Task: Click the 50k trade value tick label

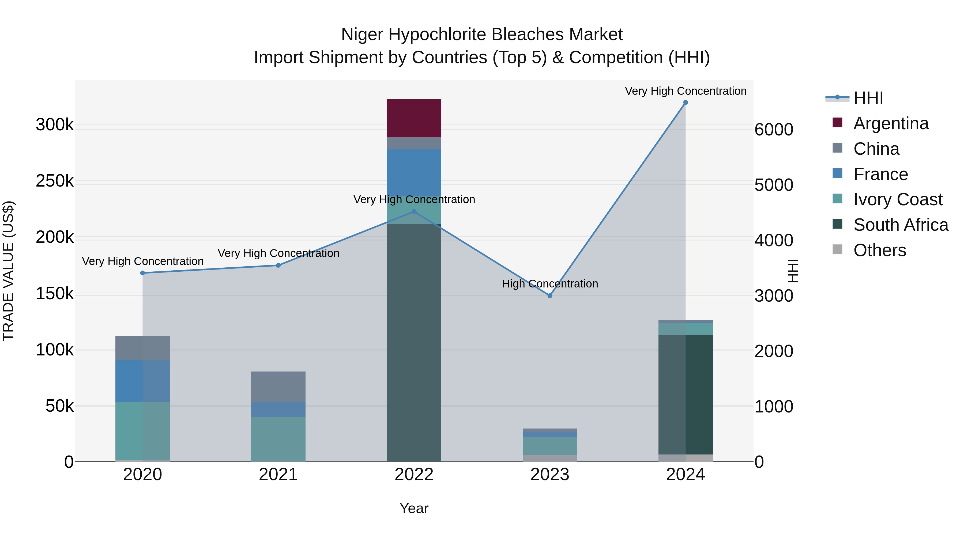Action: point(59,406)
